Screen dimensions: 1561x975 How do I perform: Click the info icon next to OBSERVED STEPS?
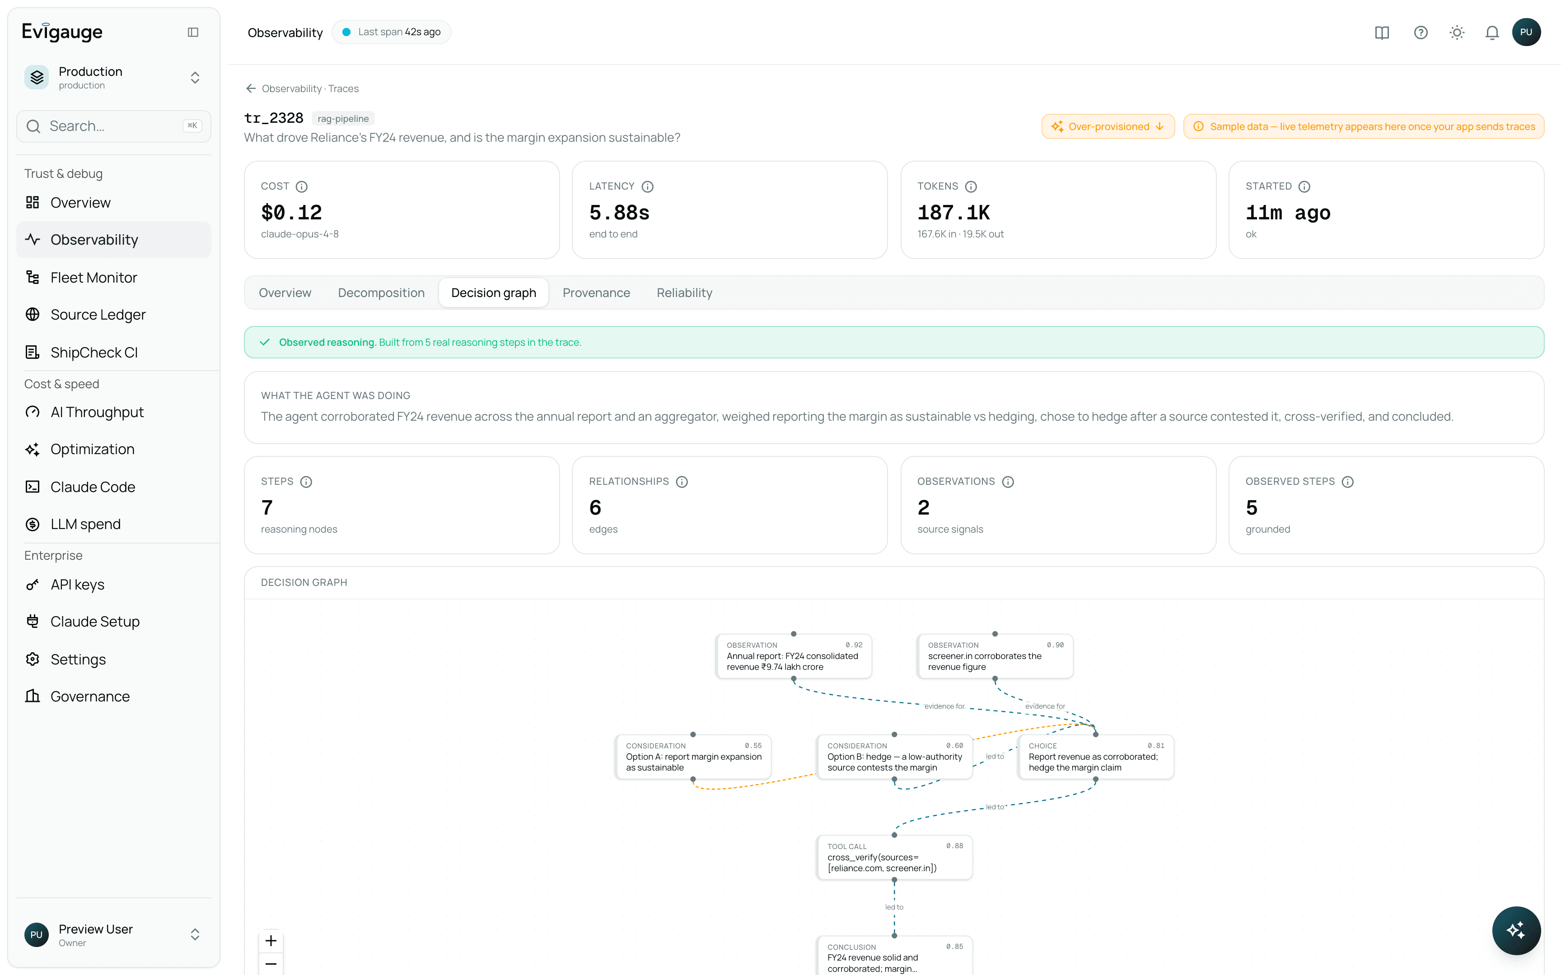[1347, 482]
